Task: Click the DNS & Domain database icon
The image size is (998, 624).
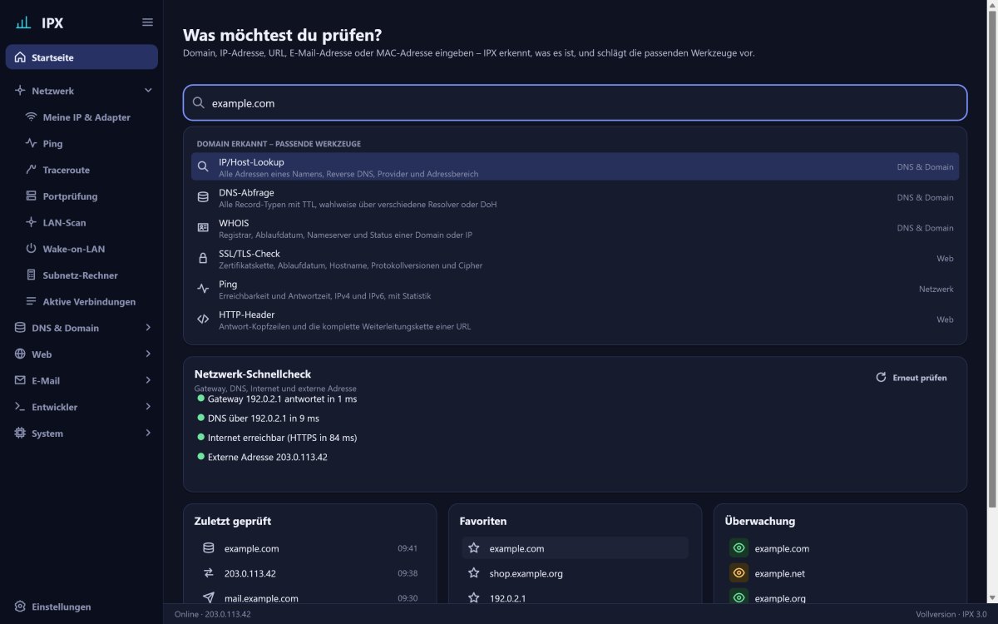Action: [20, 328]
